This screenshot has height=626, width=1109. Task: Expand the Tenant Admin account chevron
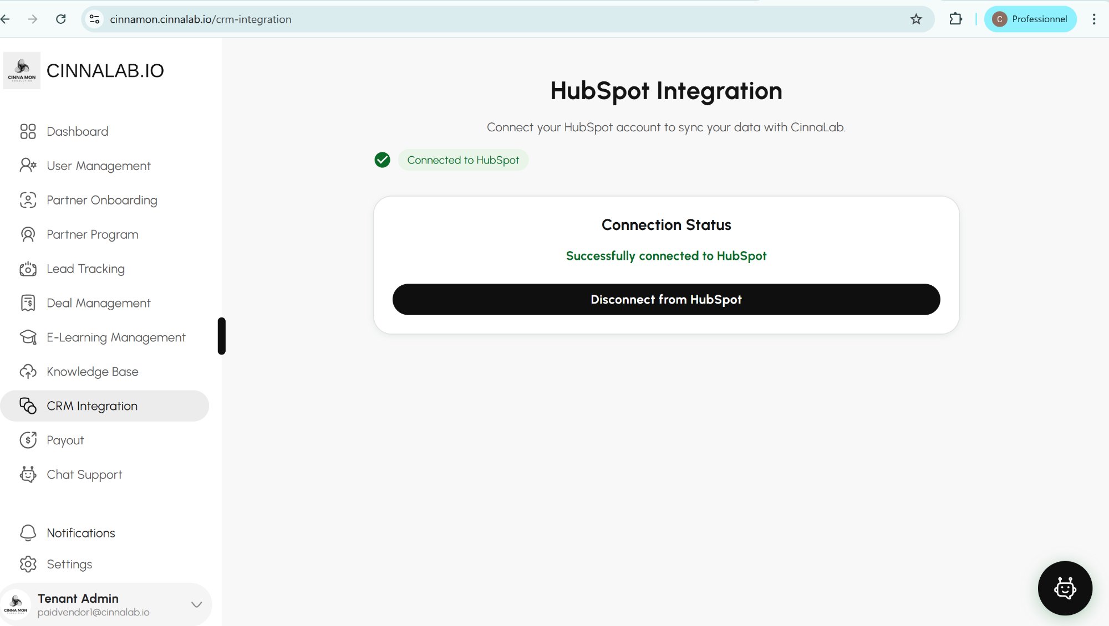tap(196, 604)
